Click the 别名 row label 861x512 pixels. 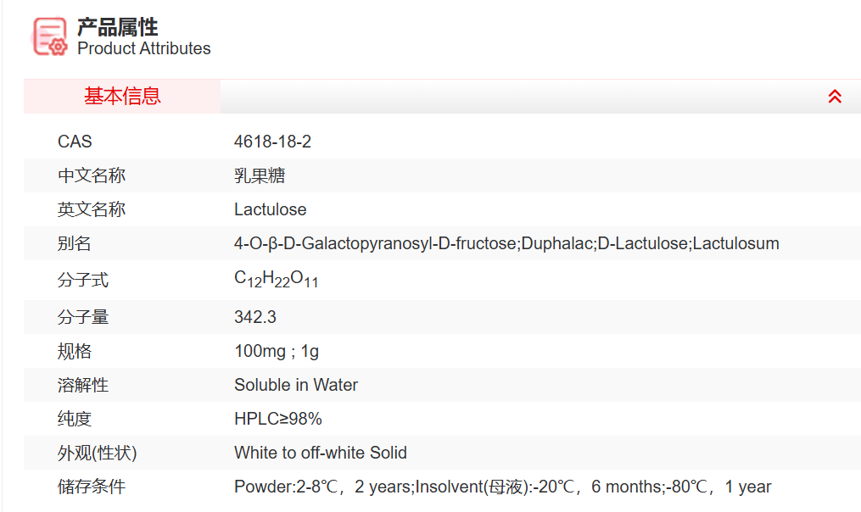pyautogui.click(x=75, y=243)
